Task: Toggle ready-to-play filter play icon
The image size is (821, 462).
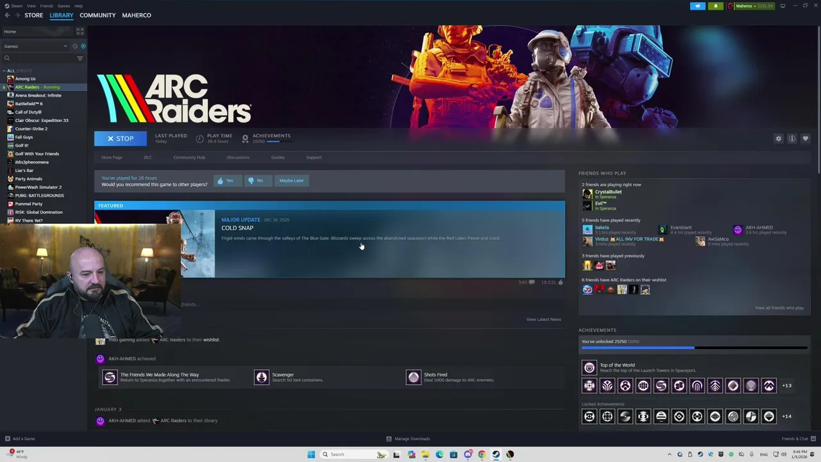Action: [x=83, y=46]
